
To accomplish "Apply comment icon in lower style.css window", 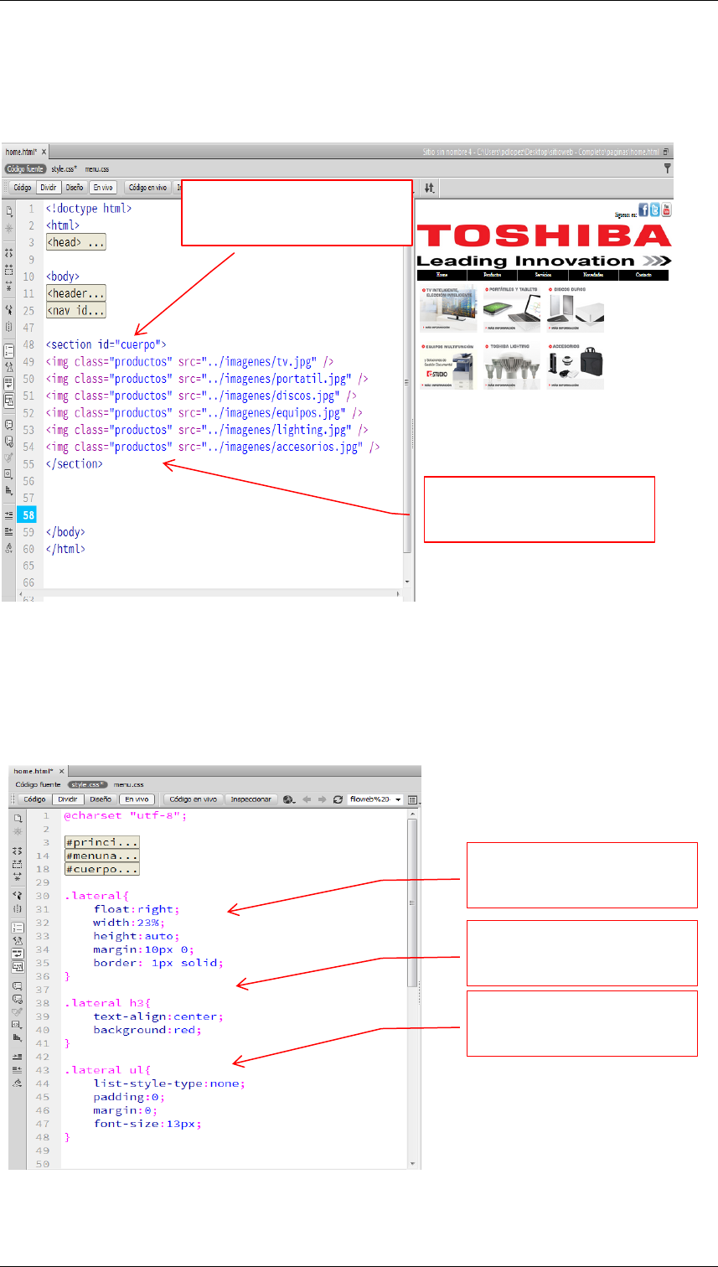I will [18, 987].
